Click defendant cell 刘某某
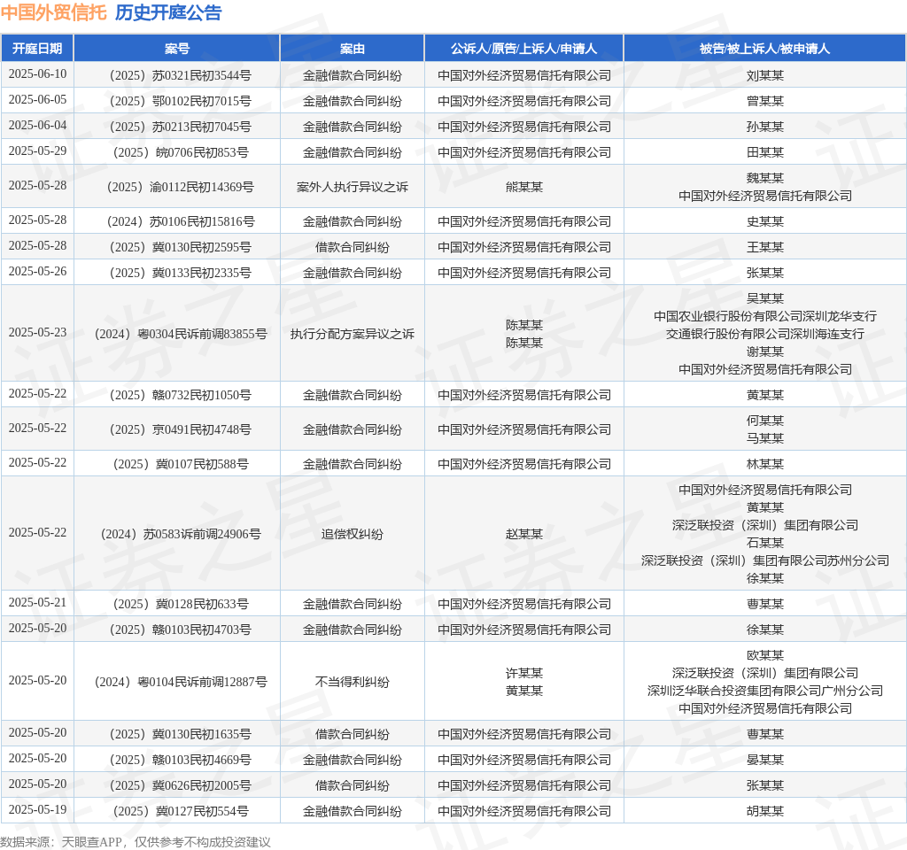This screenshot has height=850, width=907. coord(764,75)
